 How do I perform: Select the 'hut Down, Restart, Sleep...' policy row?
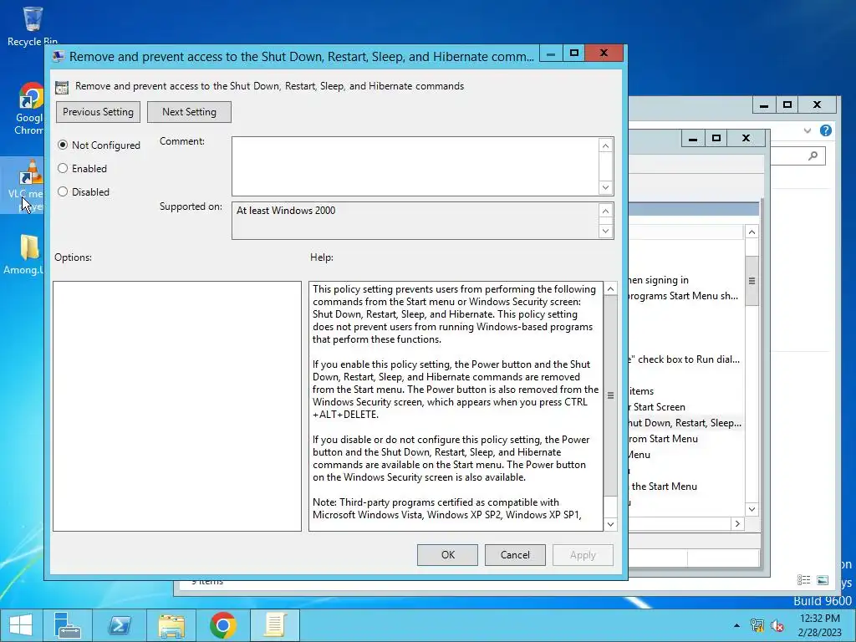point(685,423)
